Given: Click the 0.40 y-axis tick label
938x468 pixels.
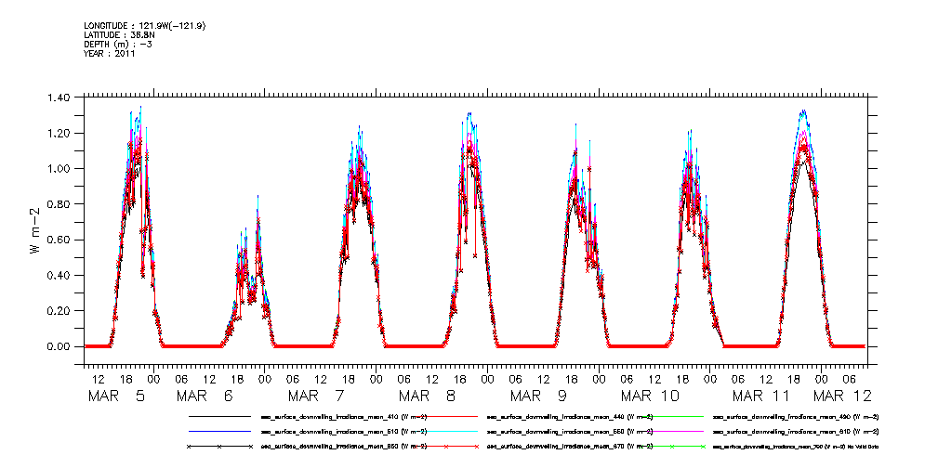Looking at the screenshot, I should pyautogui.click(x=59, y=276).
